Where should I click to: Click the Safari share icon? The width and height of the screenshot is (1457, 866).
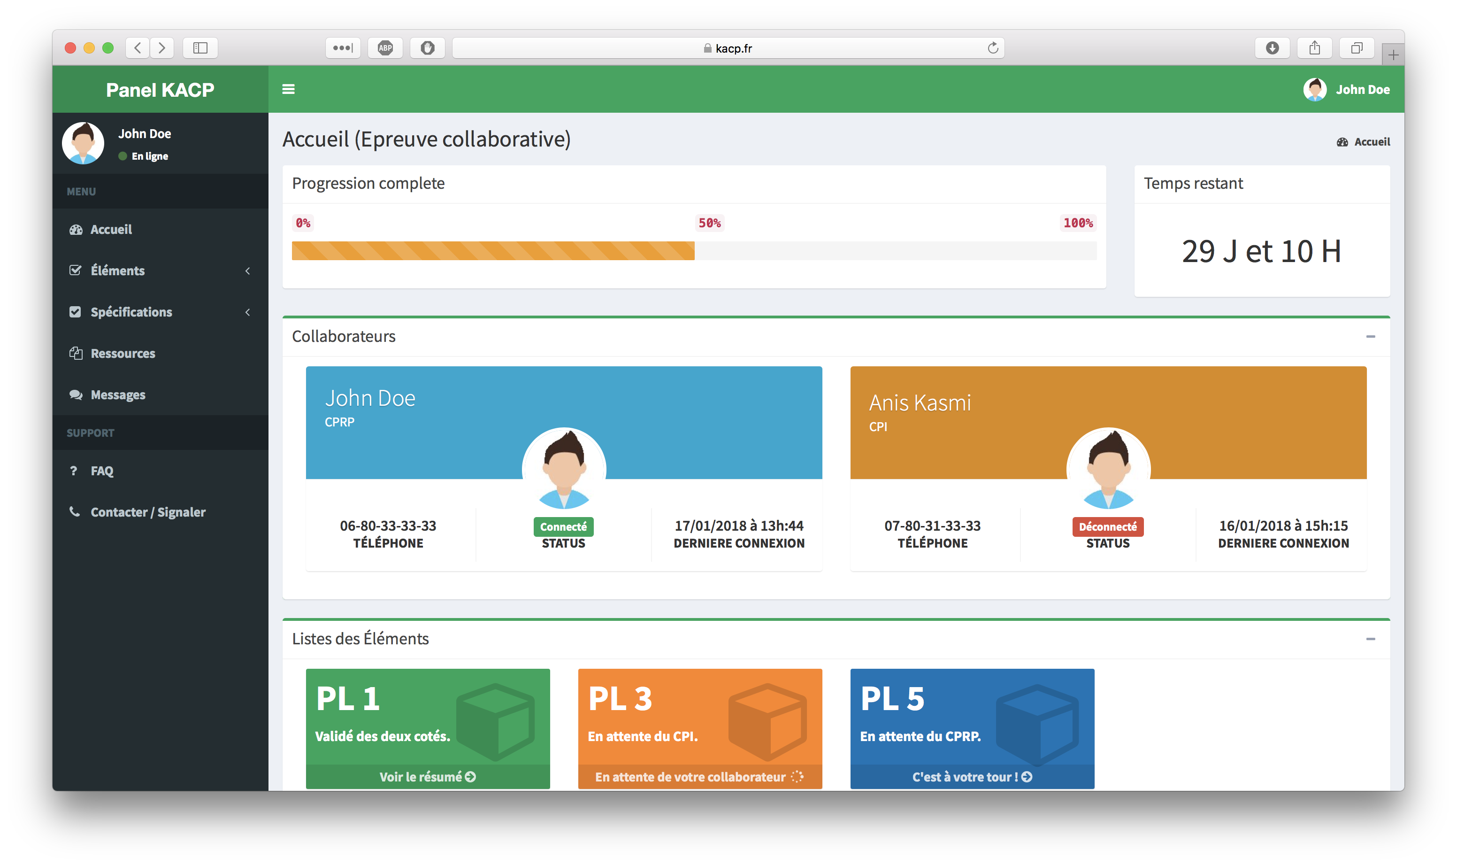[1314, 48]
